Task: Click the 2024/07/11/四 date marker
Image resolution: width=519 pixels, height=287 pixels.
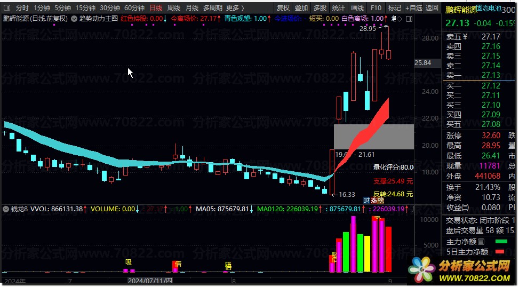Action: 150,281
